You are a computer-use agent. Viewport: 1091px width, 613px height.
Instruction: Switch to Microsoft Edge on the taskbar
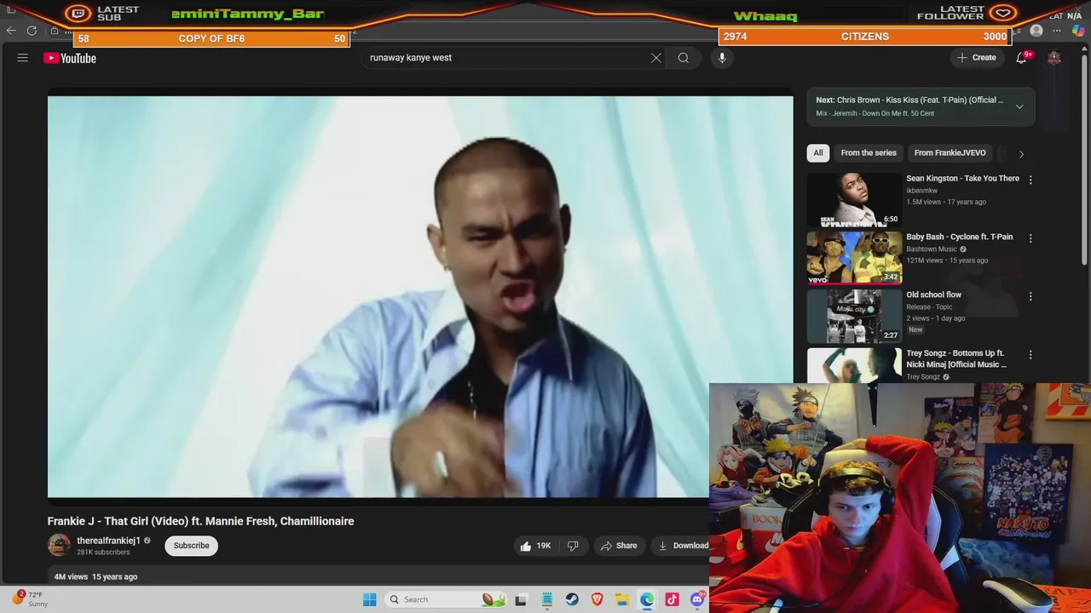click(x=648, y=599)
